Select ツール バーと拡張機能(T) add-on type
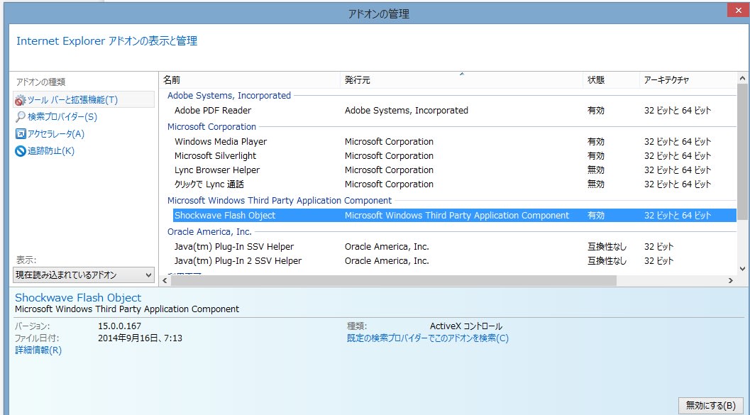The image size is (750, 415). click(84, 100)
